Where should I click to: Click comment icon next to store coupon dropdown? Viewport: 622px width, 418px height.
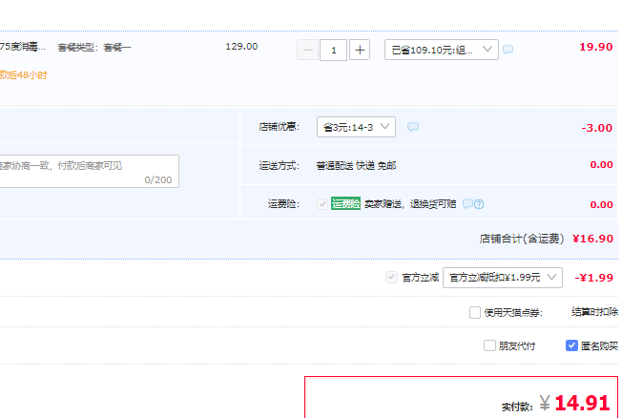pyautogui.click(x=413, y=127)
